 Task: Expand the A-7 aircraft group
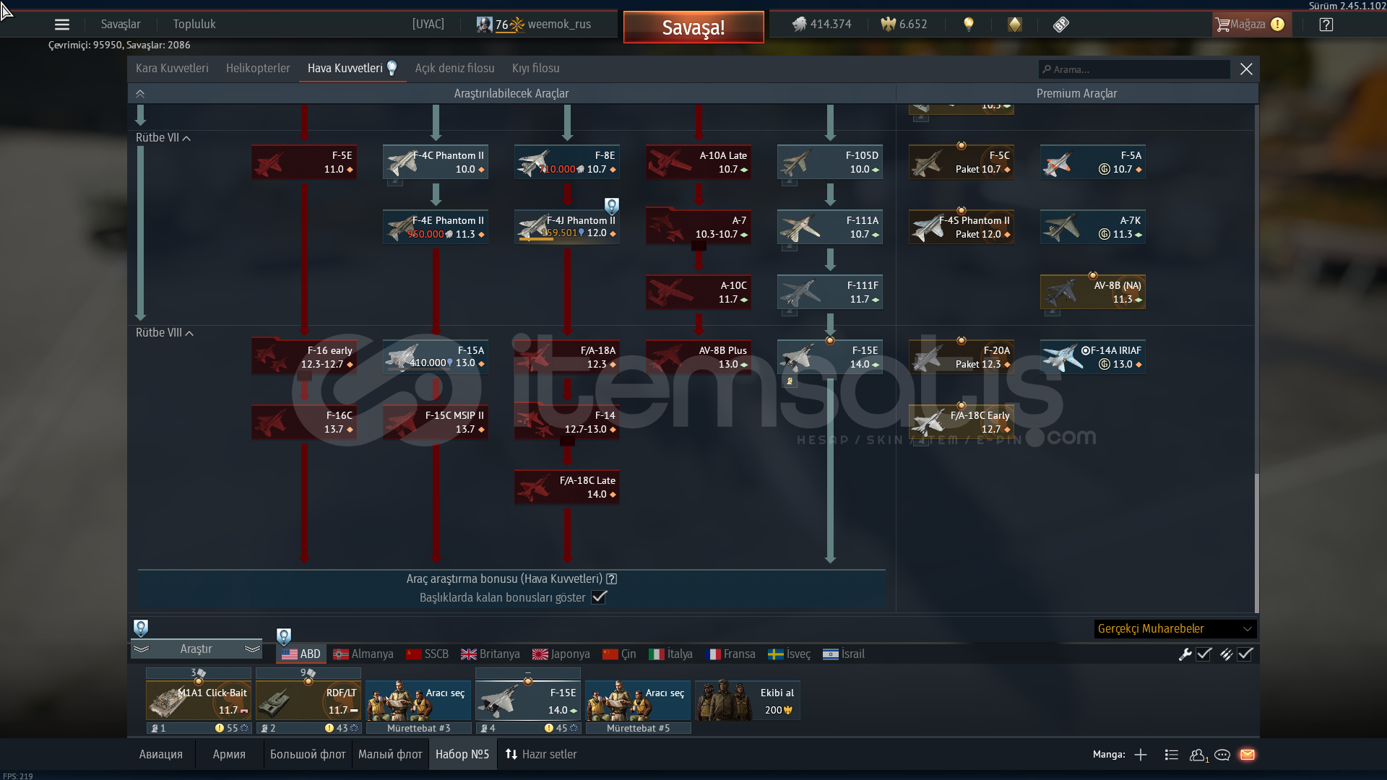click(x=699, y=227)
